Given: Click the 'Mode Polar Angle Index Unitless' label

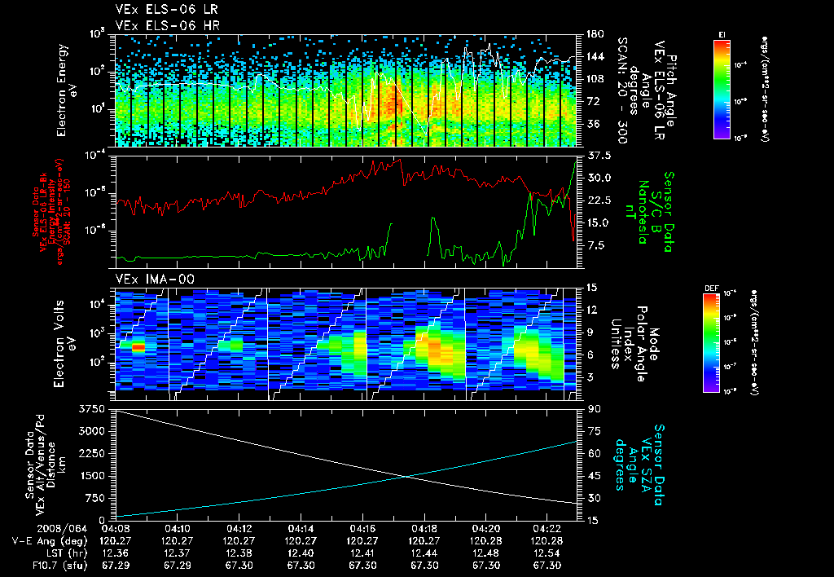Looking at the screenshot, I should pos(634,344).
